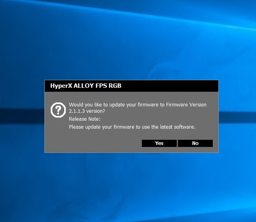Click the question mark icon in dialog
The image size is (256, 222).
[58, 110]
